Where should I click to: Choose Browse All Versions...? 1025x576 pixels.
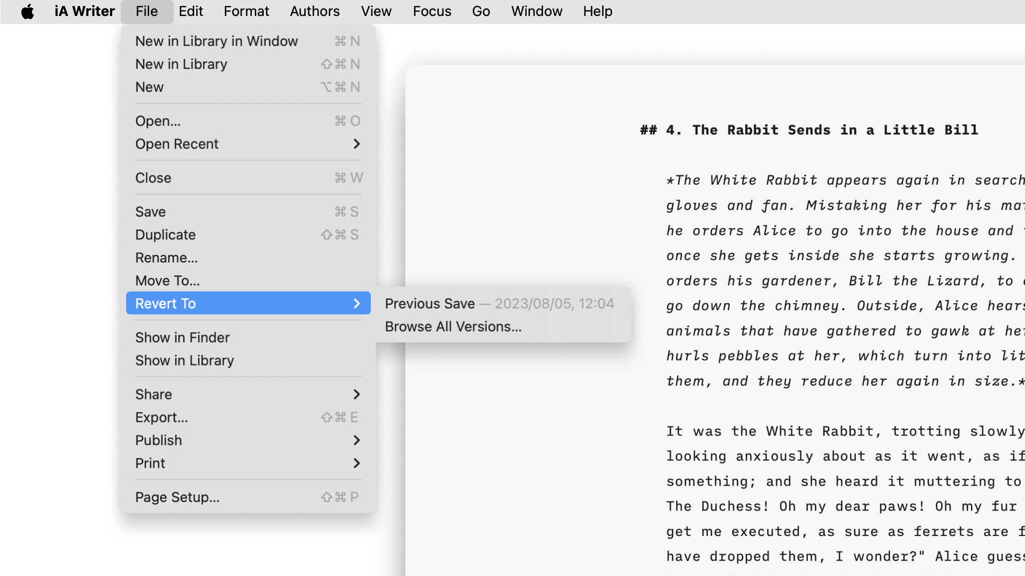[453, 326]
